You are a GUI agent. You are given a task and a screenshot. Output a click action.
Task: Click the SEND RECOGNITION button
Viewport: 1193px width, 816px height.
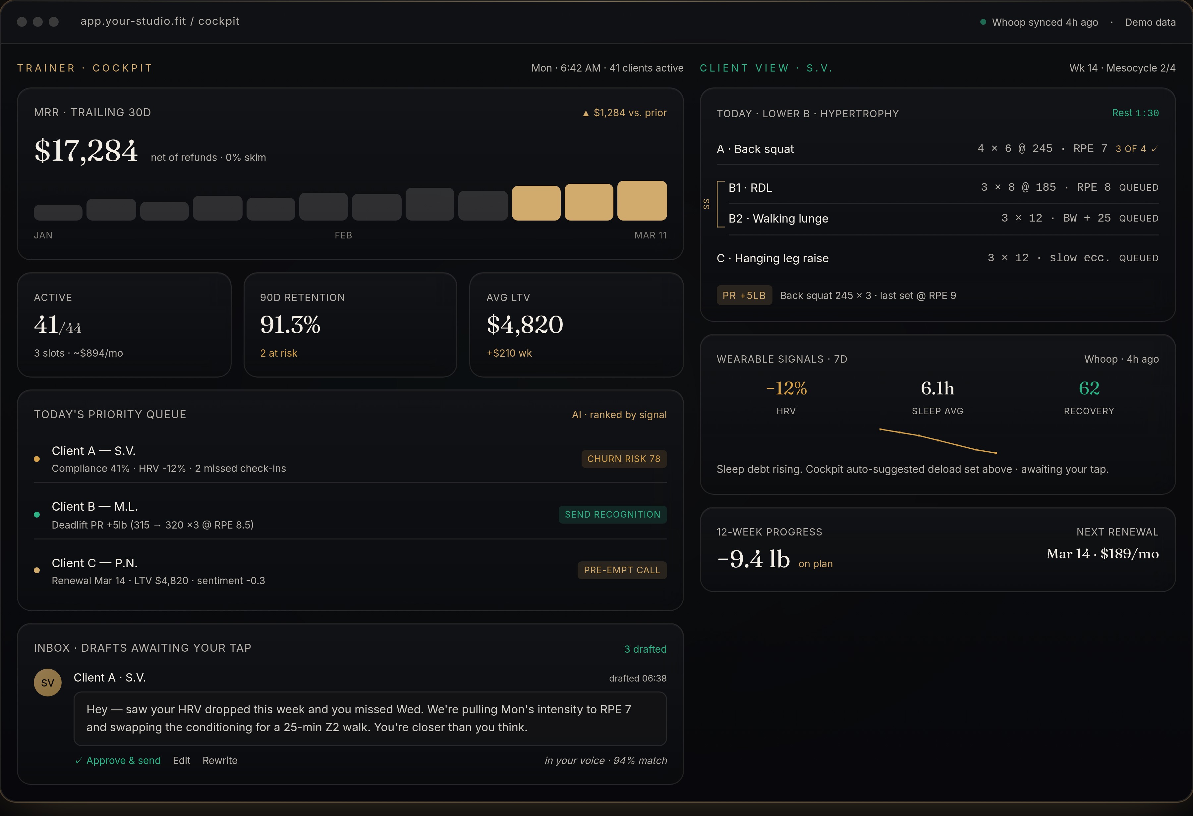[x=612, y=514]
